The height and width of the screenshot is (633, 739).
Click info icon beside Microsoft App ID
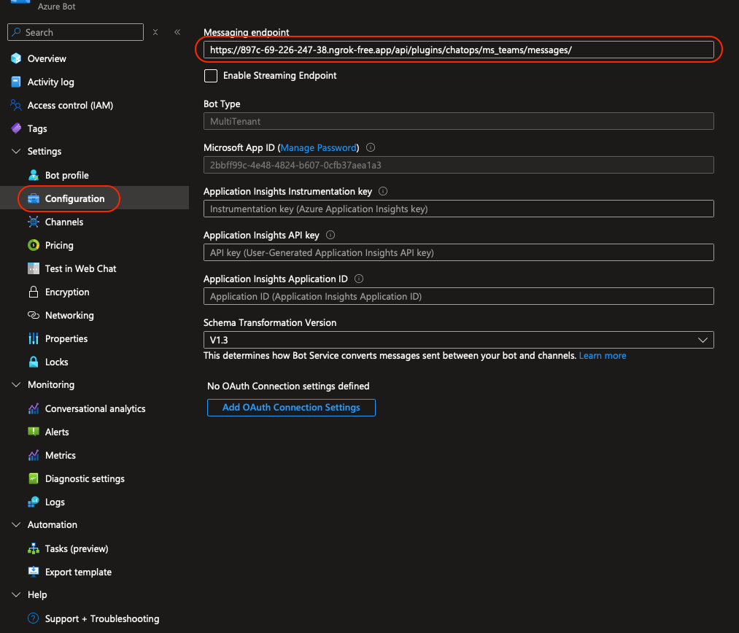point(371,147)
